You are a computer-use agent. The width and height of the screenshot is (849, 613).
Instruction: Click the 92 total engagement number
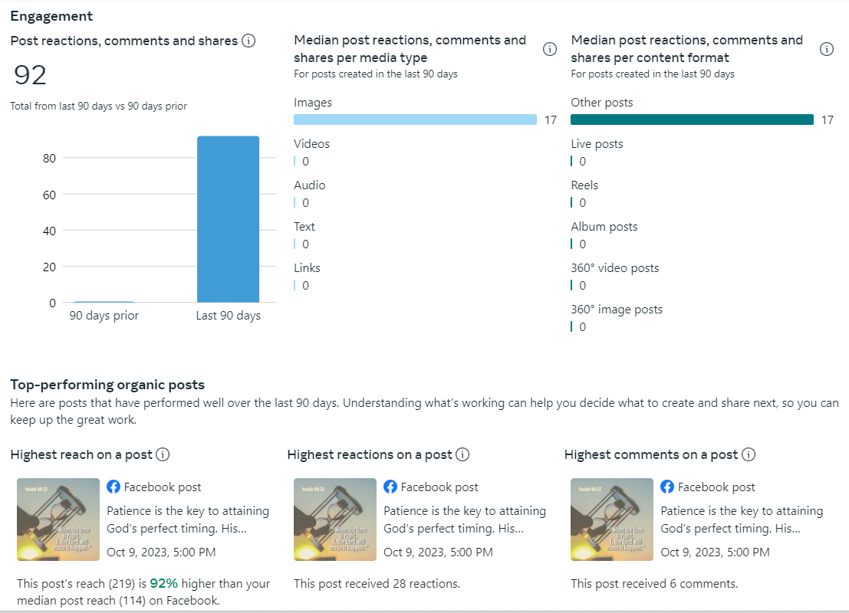[31, 75]
